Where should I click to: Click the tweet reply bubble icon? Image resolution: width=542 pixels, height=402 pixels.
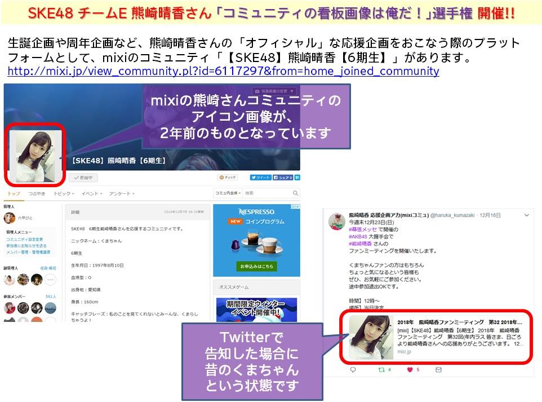[353, 370]
